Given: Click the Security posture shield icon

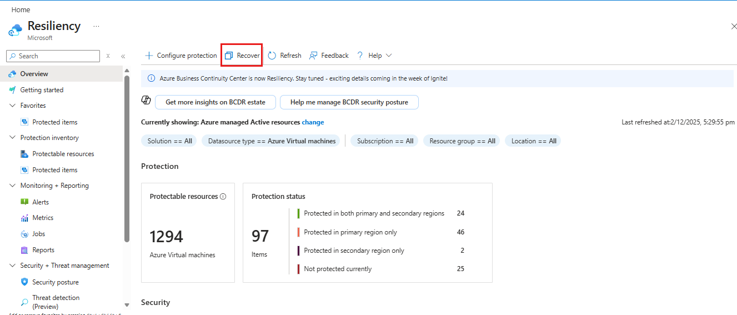Looking at the screenshot, I should (24, 282).
